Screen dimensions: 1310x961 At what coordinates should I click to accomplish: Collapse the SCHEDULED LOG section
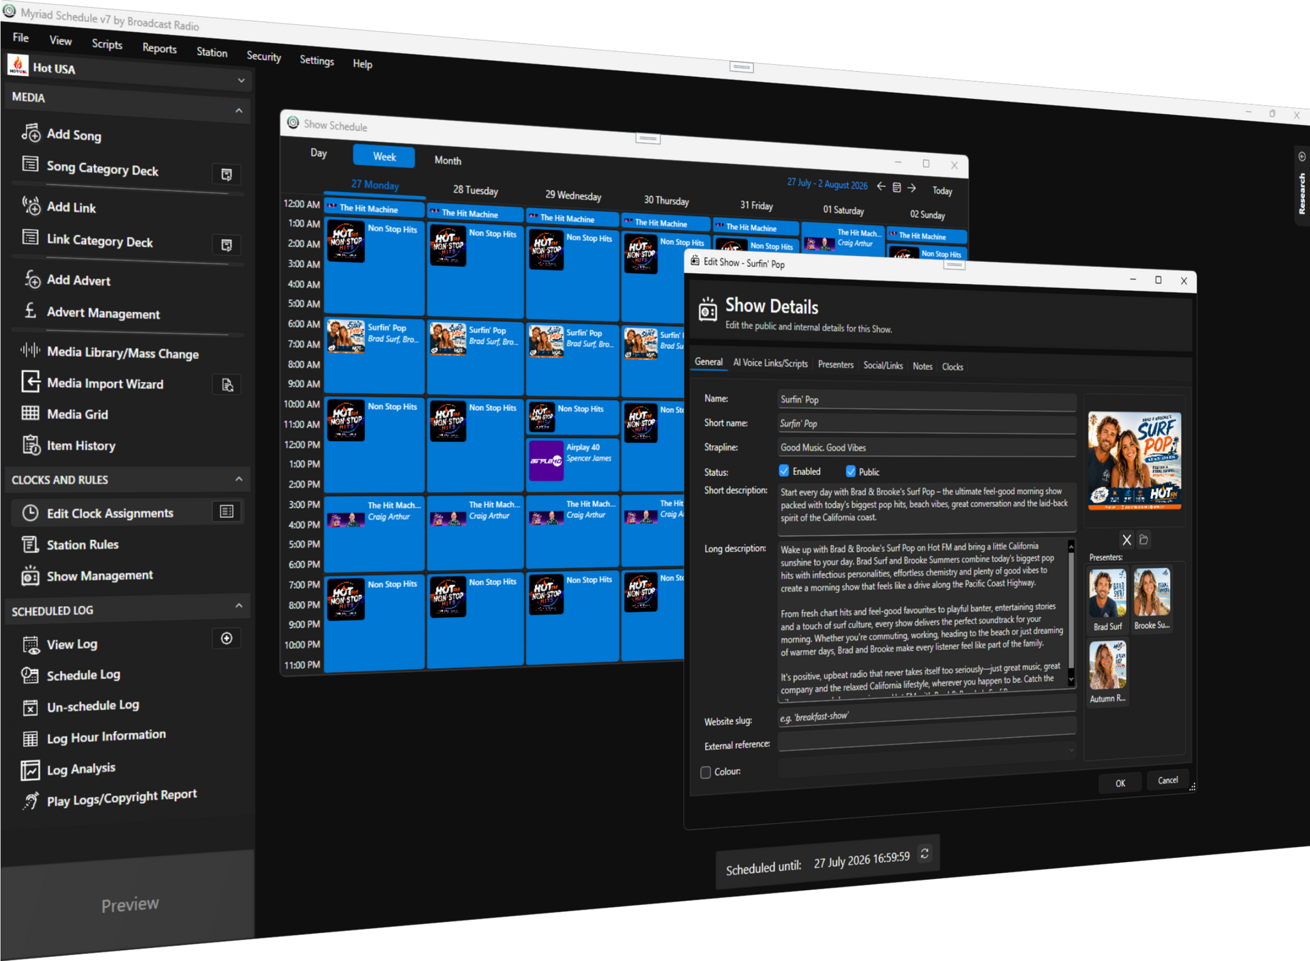tap(239, 605)
